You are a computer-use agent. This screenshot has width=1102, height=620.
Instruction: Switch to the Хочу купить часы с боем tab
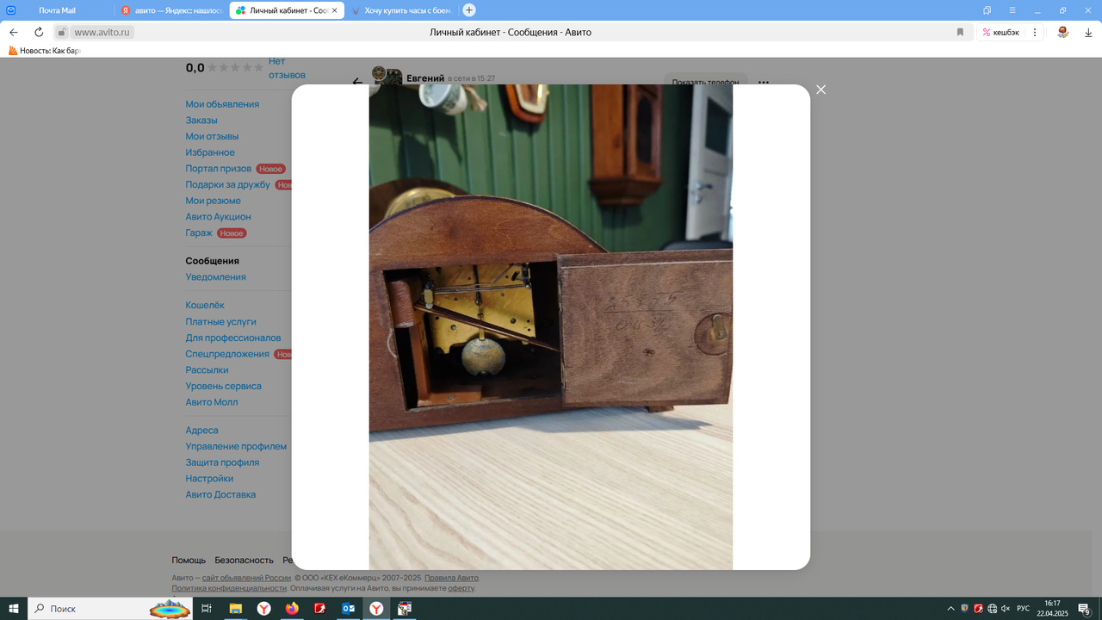pos(402,10)
